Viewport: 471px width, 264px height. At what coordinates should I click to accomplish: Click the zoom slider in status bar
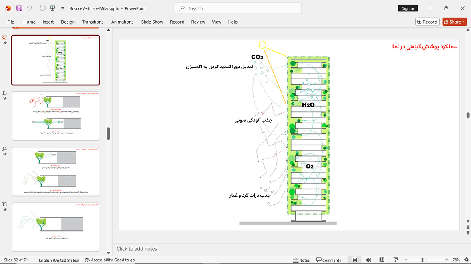click(426, 260)
